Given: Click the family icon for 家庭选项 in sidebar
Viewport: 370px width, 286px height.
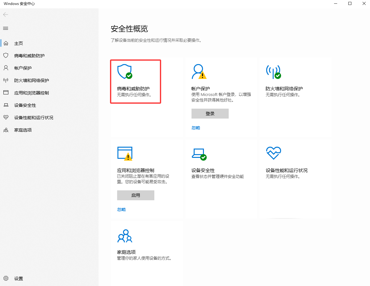Looking at the screenshot, I should pos(6,130).
